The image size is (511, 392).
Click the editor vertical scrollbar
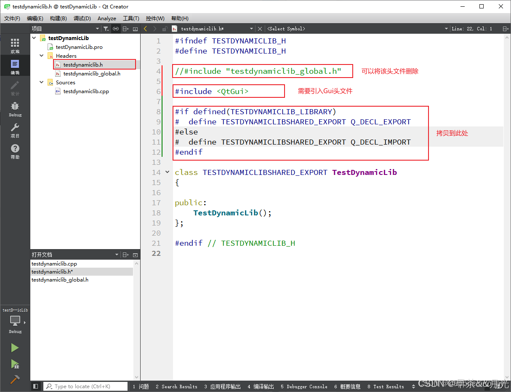[x=507, y=207]
